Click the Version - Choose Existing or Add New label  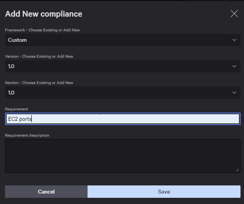pos(39,56)
